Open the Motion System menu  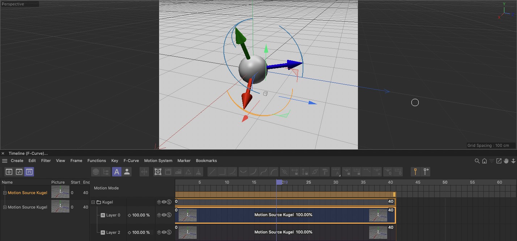click(x=158, y=161)
